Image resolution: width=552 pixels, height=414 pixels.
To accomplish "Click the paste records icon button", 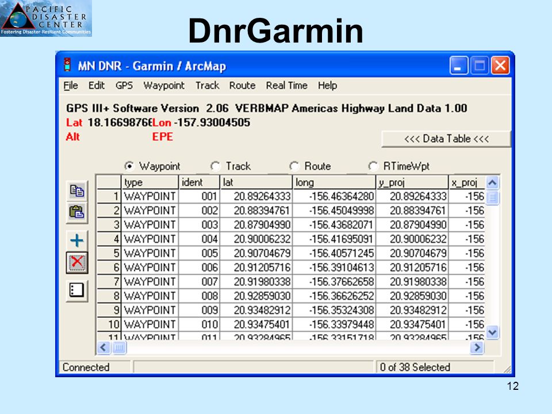I will pos(76,213).
